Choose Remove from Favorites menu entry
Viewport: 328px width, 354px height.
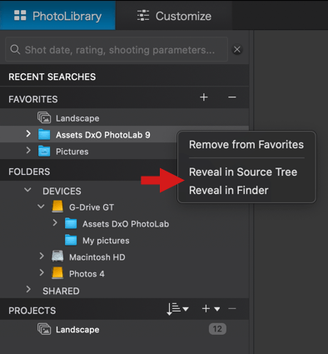246,145
